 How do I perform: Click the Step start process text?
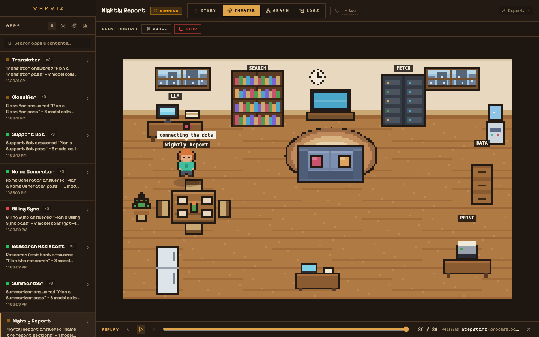click(490, 330)
